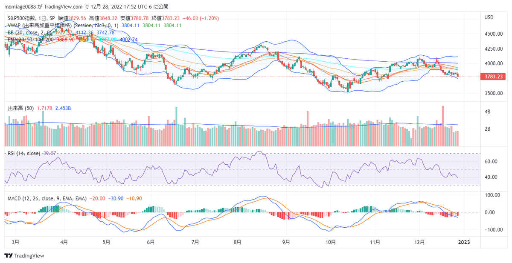The height and width of the screenshot is (263, 512).
Task: Click the 4B volume axis label
Action: [487, 111]
